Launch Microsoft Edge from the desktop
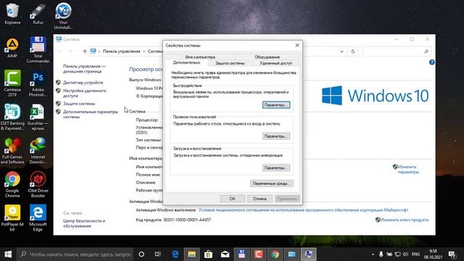Image resolution: width=464 pixels, height=261 pixels. coord(38,218)
